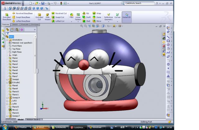Click the SolidWorks Search field
The height and width of the screenshot is (130, 199).
[138, 3]
